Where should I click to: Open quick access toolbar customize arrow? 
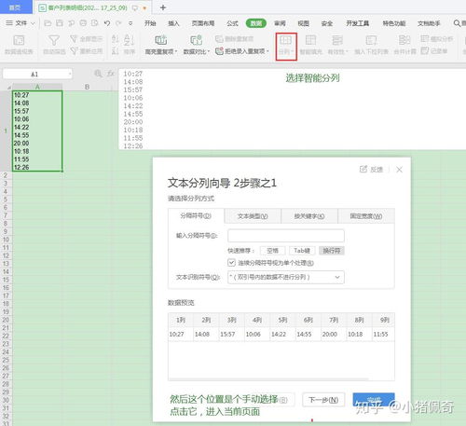pyautogui.click(x=130, y=23)
